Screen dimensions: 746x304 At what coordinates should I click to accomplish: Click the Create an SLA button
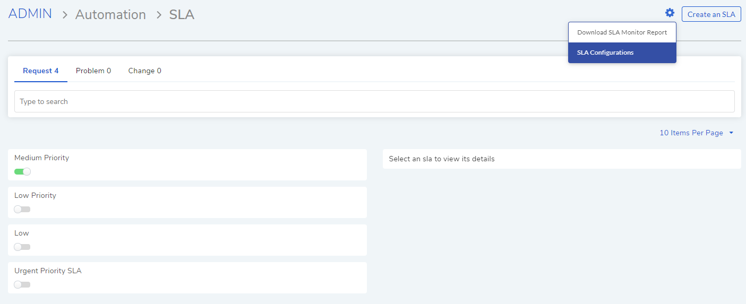click(x=711, y=14)
